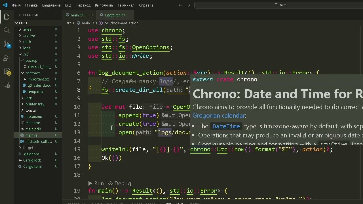Expand the archive folder
The image size is (363, 204).
click(20, 35)
